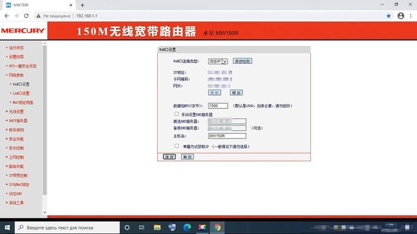Image resolution: width=417 pixels, height=234 pixels.
Task: Collapse the 网络参数 sidebar section
Action: click(x=16, y=75)
